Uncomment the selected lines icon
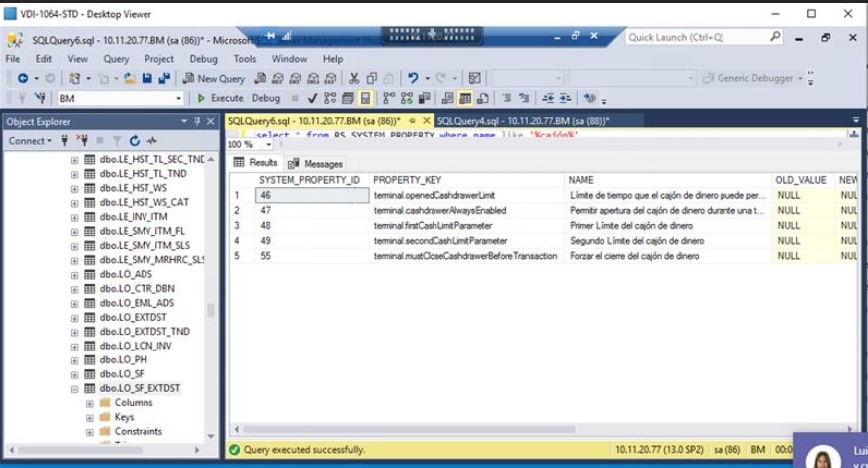Viewport: 868px width, 468px height. [524, 98]
